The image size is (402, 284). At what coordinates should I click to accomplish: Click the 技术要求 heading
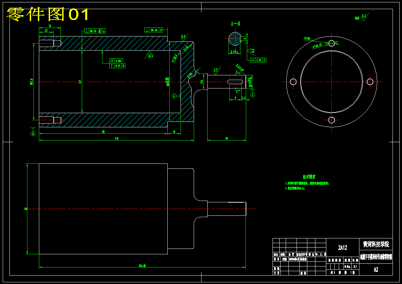pos(309,177)
